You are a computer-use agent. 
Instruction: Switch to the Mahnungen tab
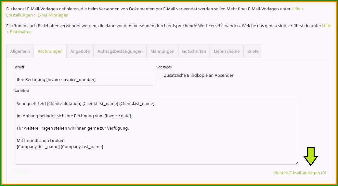[162, 51]
